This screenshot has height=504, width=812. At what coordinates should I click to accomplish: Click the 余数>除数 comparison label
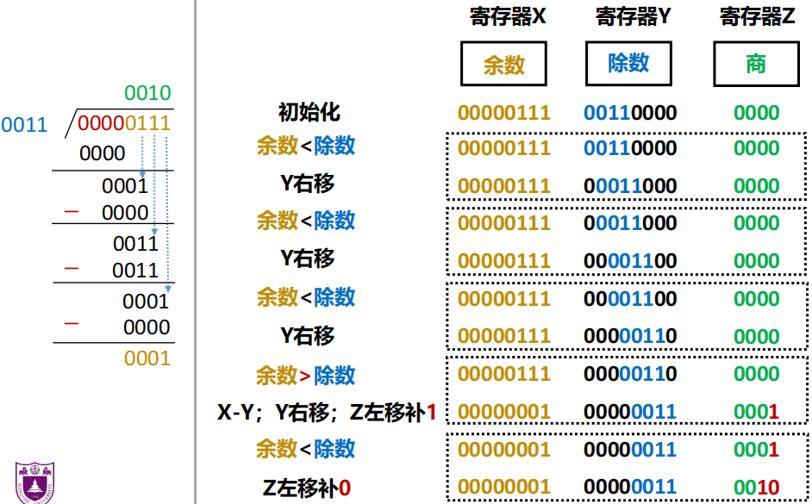click(x=305, y=376)
